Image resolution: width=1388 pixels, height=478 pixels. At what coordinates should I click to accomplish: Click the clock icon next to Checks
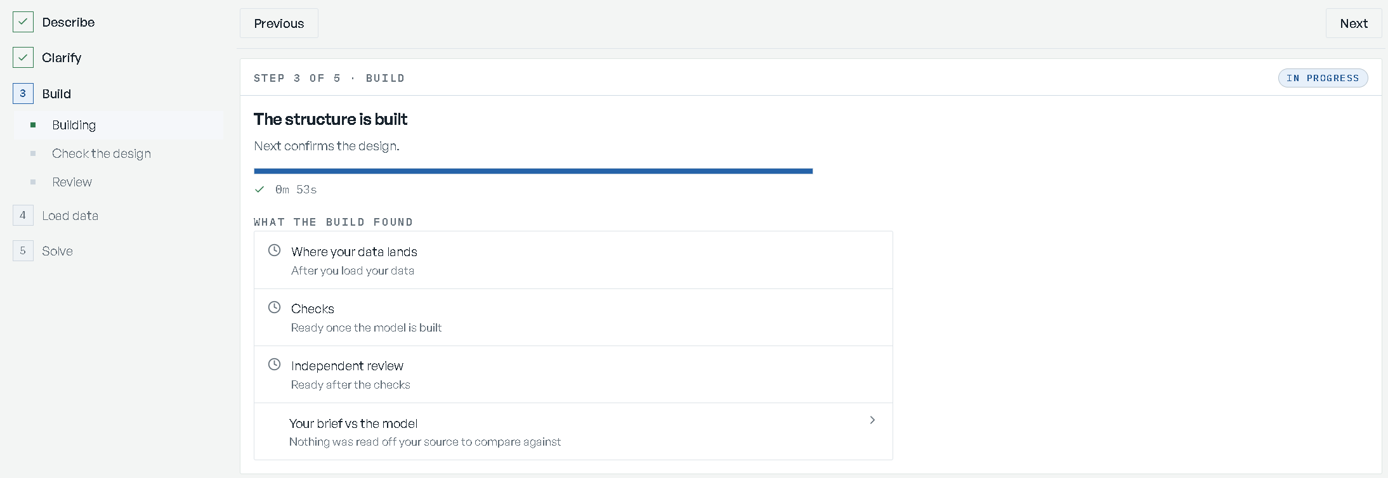coord(274,307)
